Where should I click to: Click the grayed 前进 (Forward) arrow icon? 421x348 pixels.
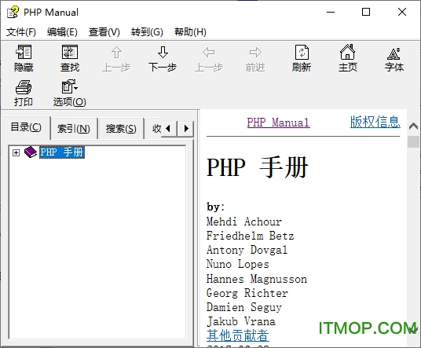(x=255, y=53)
